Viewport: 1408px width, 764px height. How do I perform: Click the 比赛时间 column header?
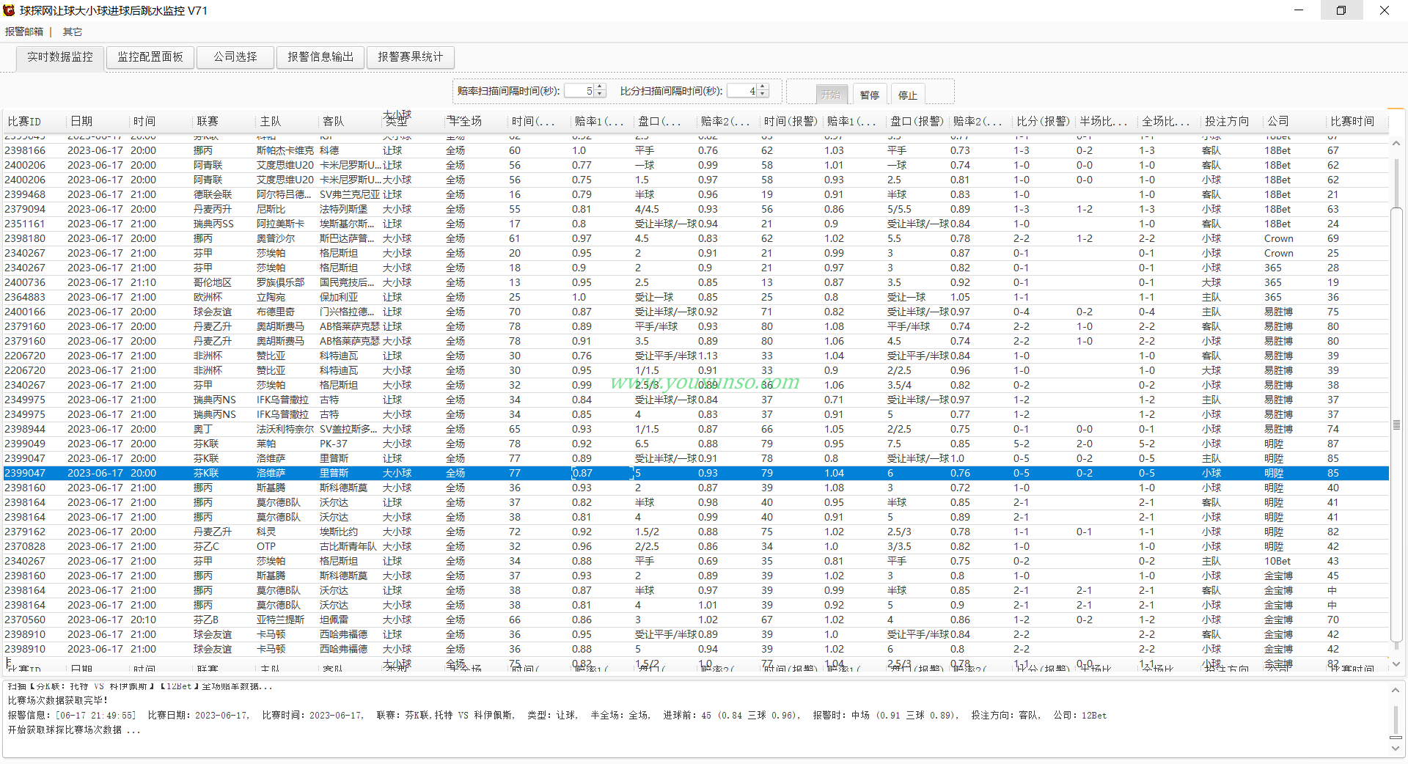click(1359, 122)
